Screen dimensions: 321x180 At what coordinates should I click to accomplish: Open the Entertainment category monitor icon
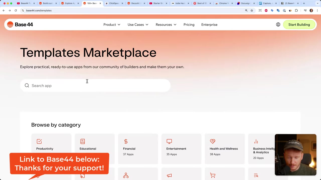[x=169, y=141]
